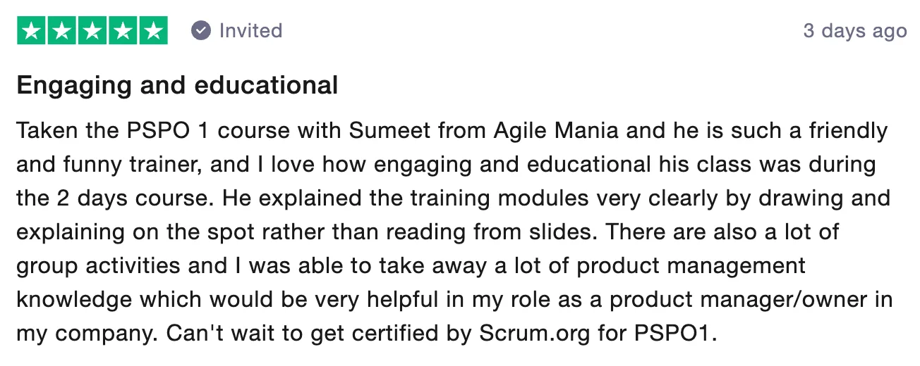The width and height of the screenshot is (920, 366).
Task: Click the Invited label
Action: [250, 31]
